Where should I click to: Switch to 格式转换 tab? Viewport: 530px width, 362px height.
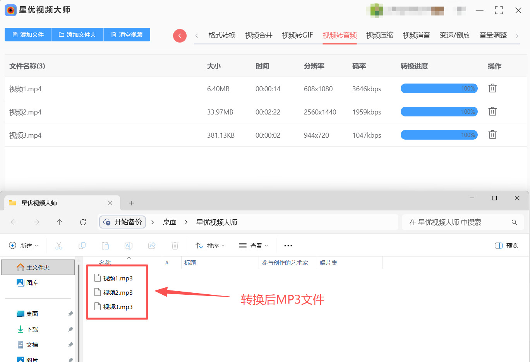pyautogui.click(x=222, y=35)
